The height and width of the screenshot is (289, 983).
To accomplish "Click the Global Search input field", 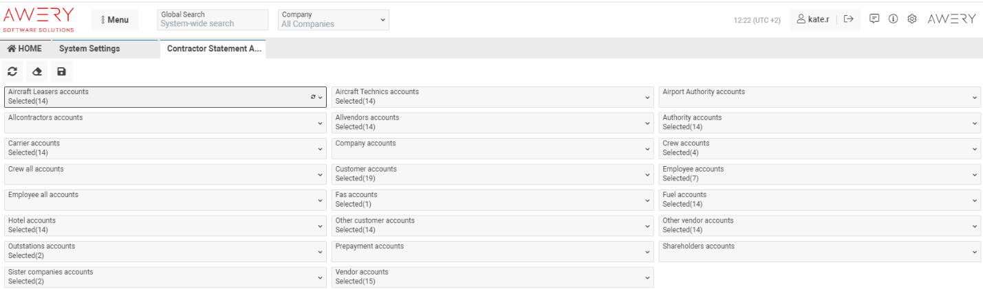I will click(213, 23).
